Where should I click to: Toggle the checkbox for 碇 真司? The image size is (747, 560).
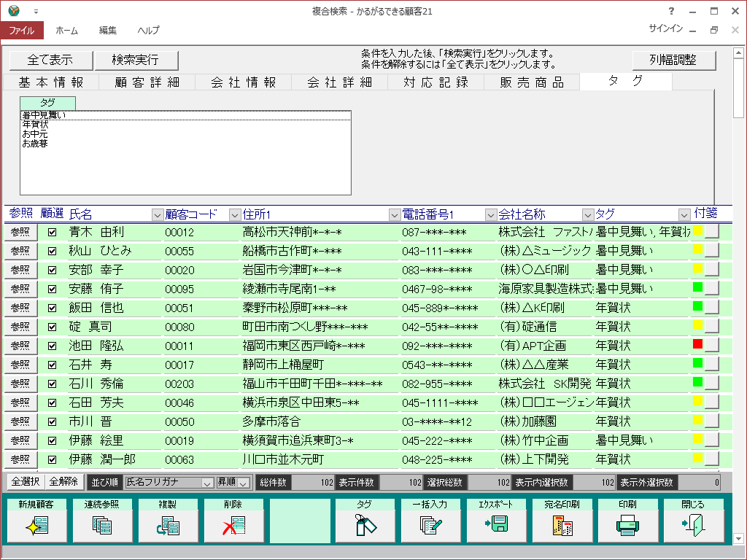click(52, 327)
